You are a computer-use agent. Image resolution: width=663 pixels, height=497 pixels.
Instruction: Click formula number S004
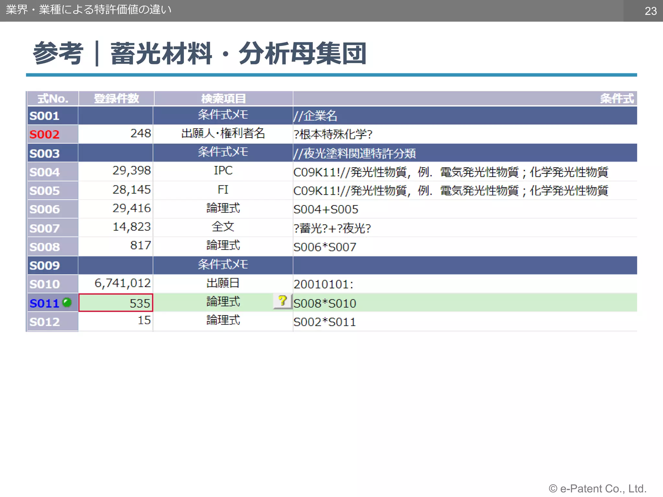(x=44, y=172)
